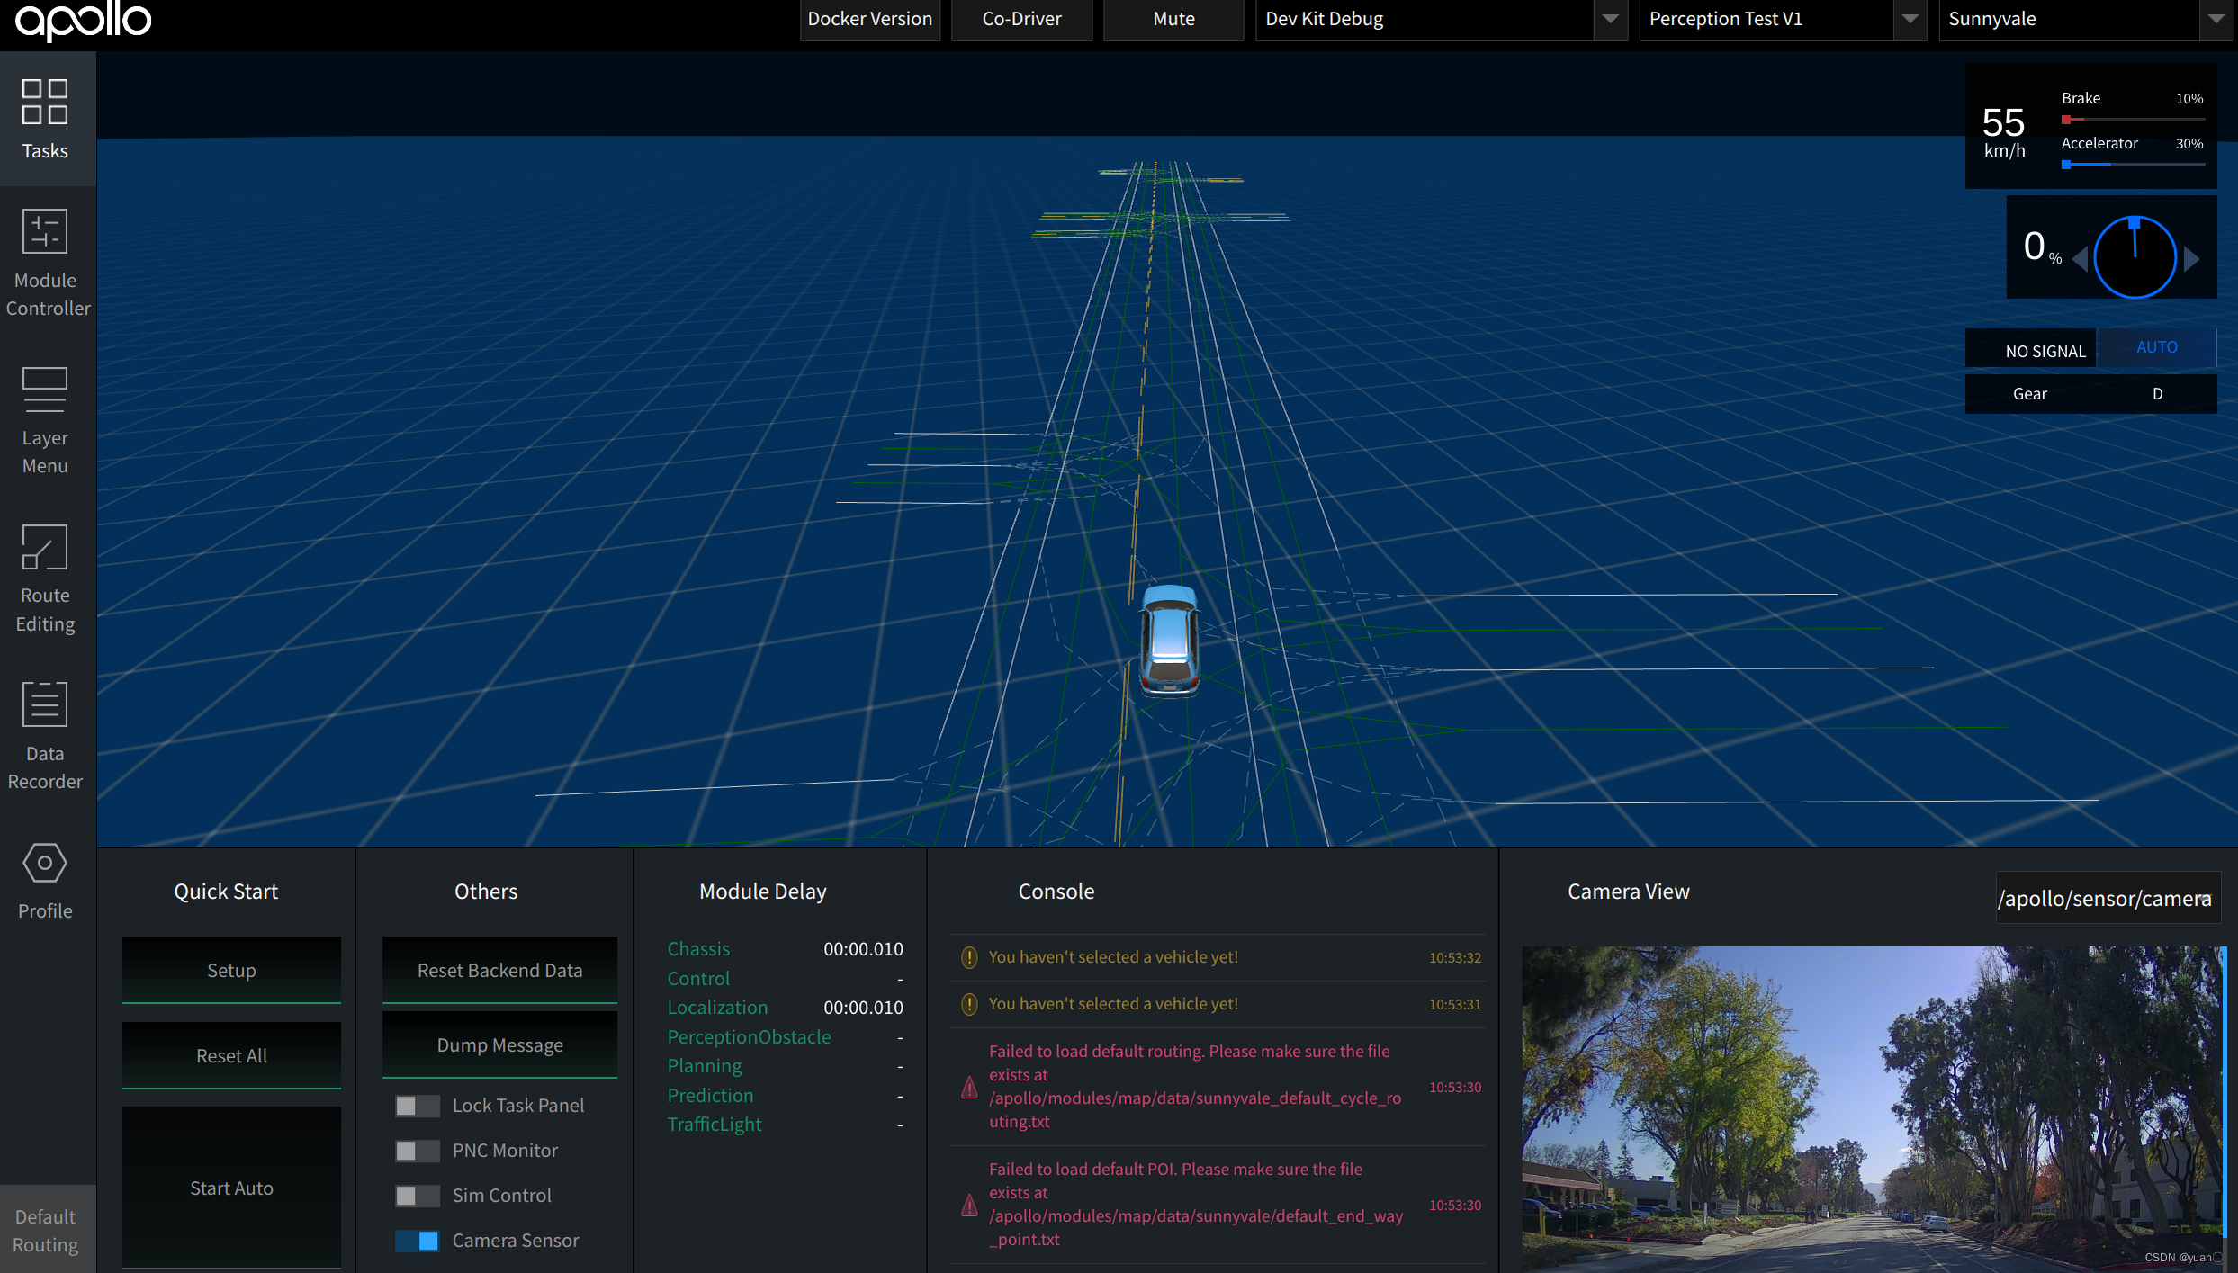Click the Localization delay row label

[717, 1008]
